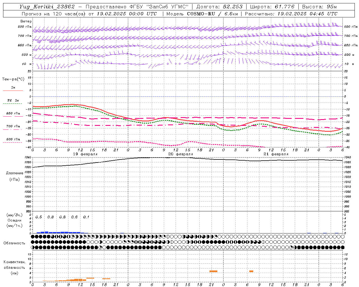Click 'Предоставлено ФГБУ "ЗапСиб УГМС"' text
The image size is (359, 287).
(137, 7)
